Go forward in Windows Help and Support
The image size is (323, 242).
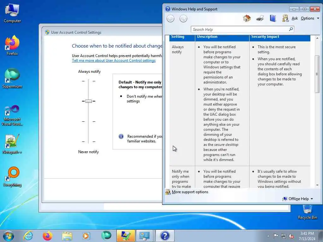click(x=183, y=19)
